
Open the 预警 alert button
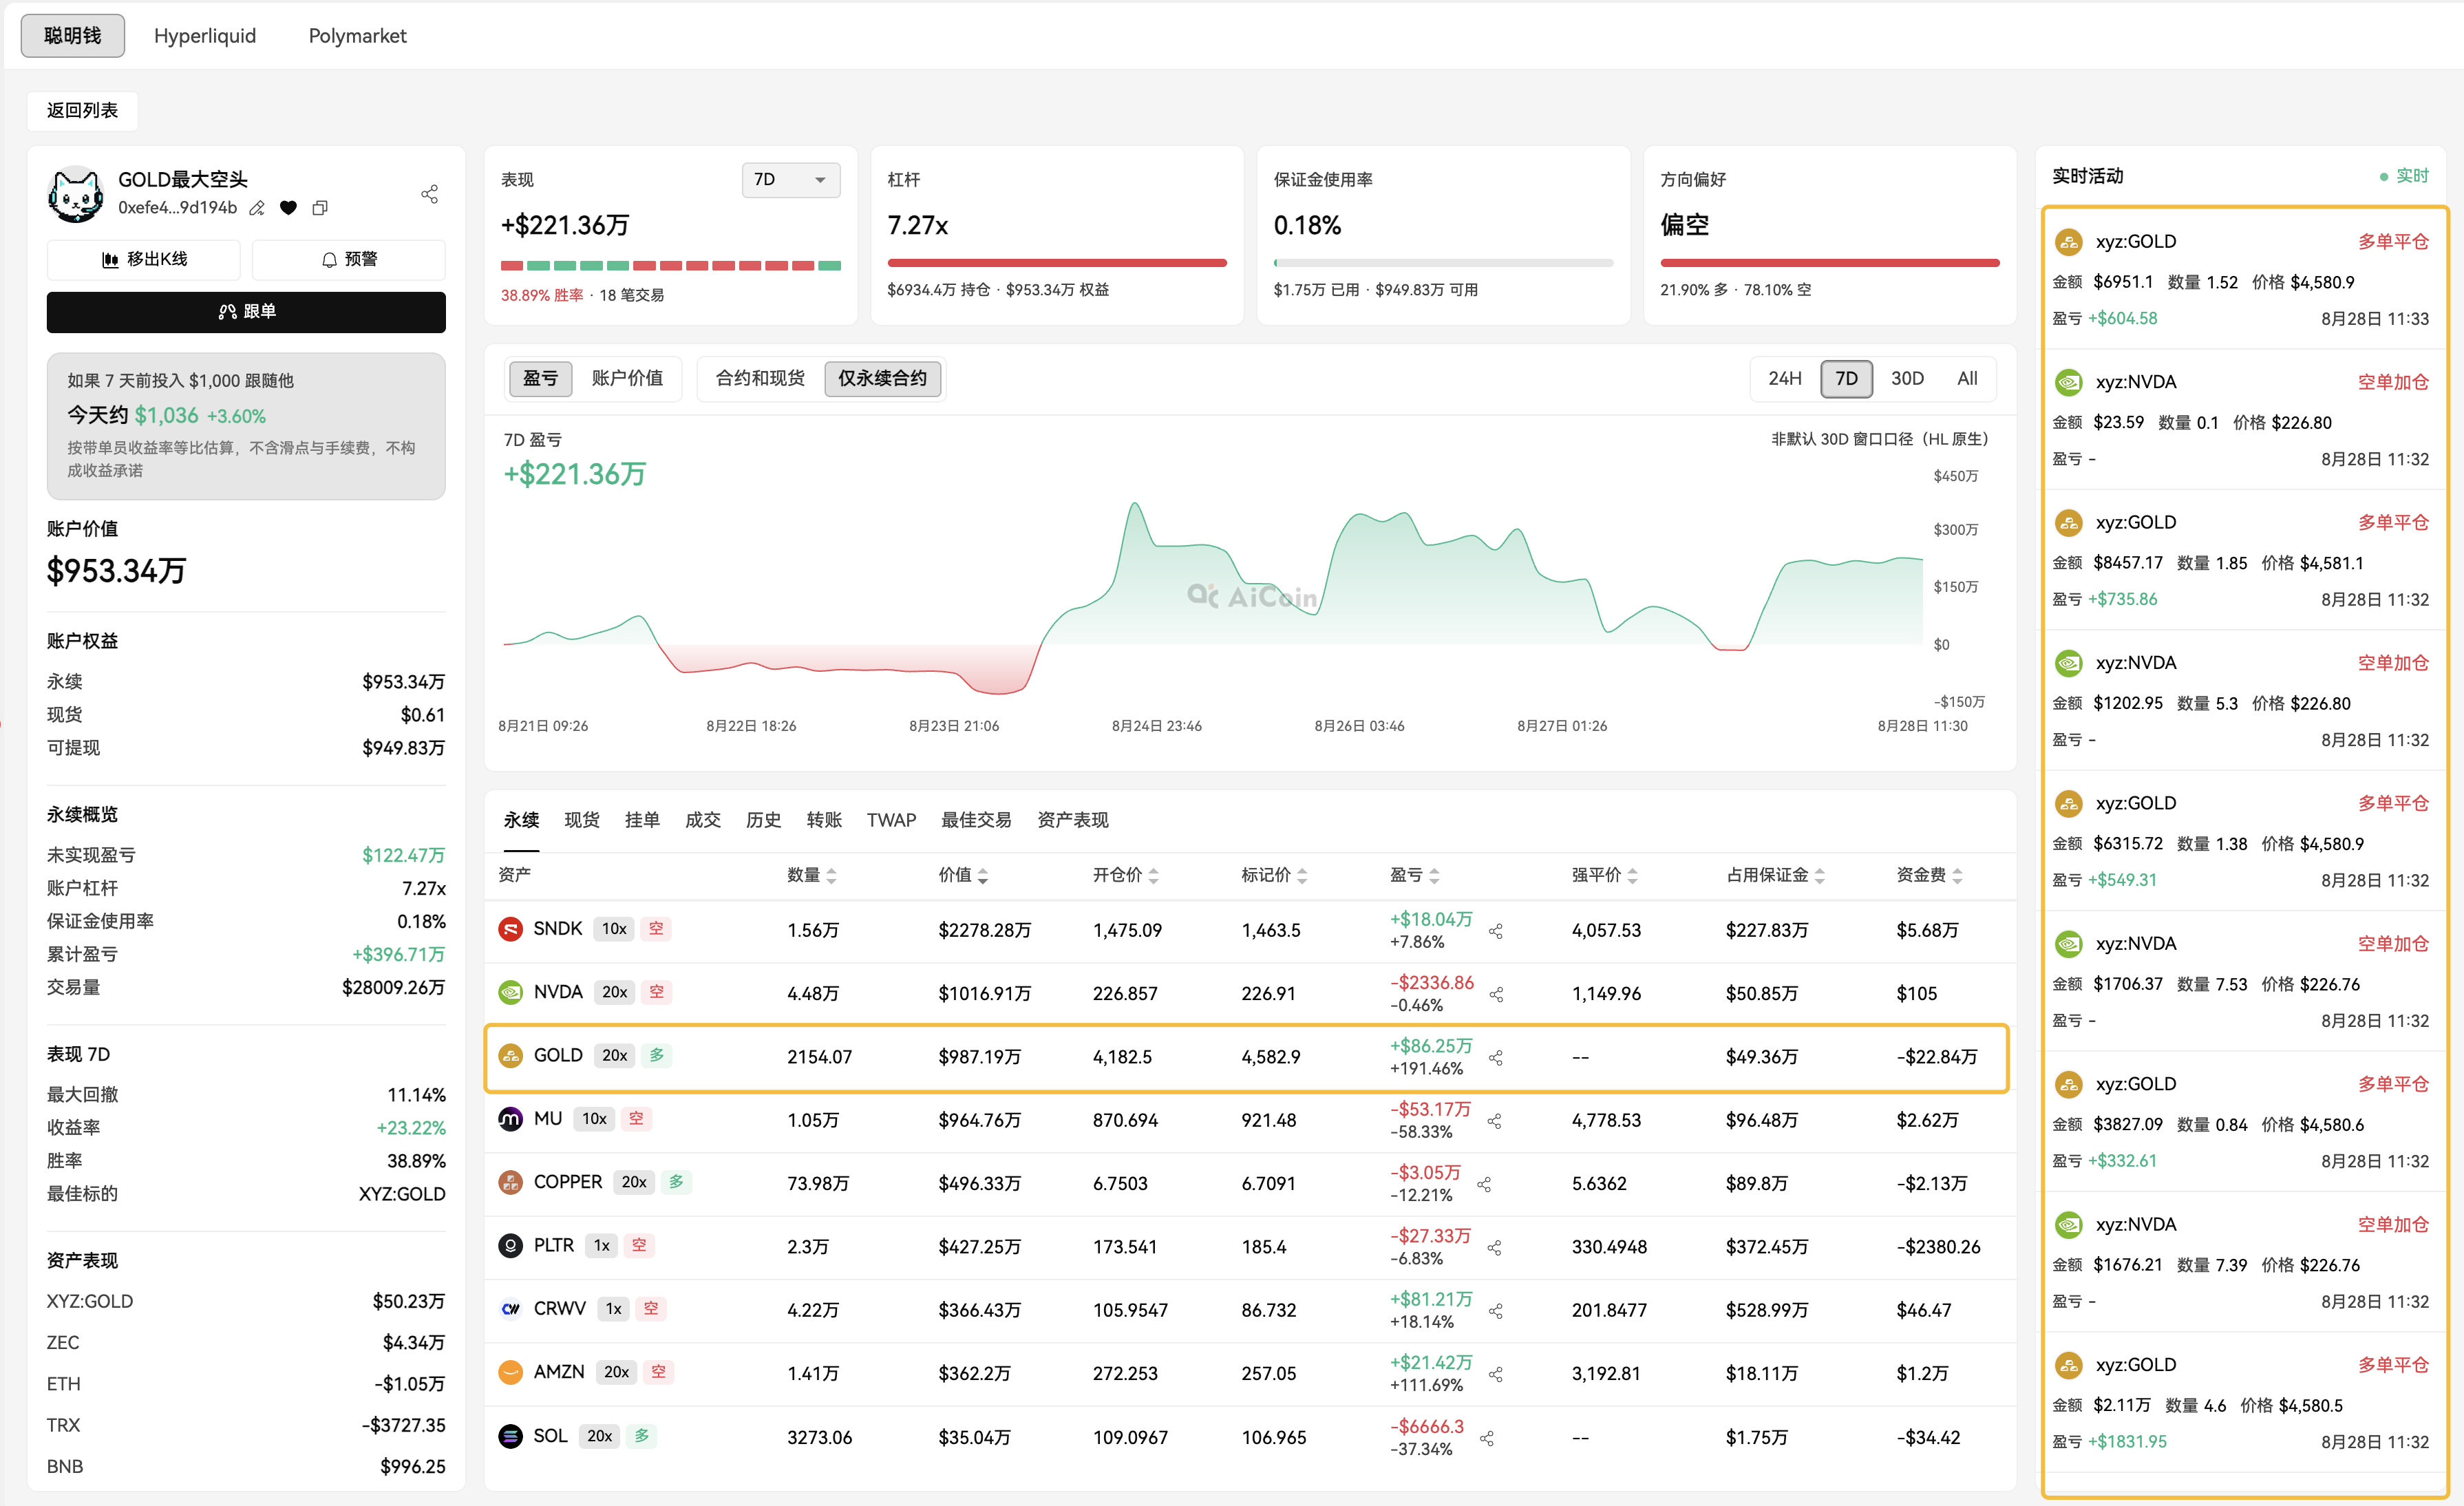click(349, 260)
